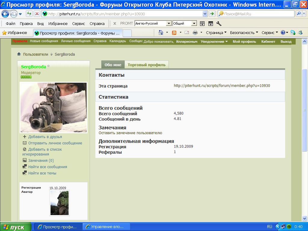The width and height of the screenshot is (308, 231).
Task: Click Добавить в друзья link
Action: point(45,137)
